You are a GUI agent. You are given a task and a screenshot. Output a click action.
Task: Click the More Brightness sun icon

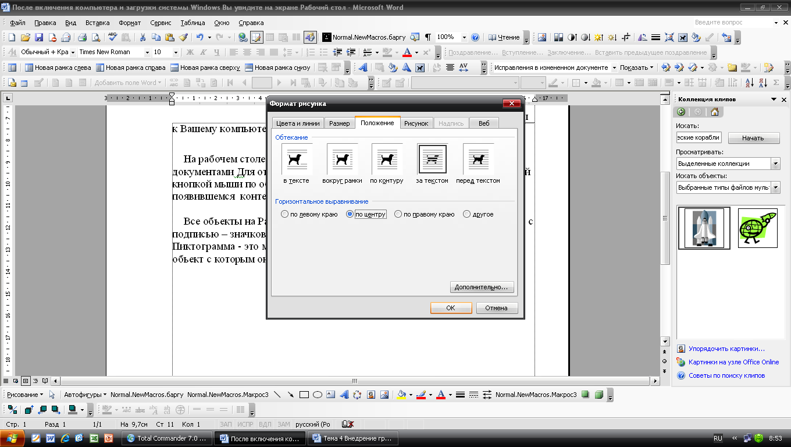tap(598, 37)
